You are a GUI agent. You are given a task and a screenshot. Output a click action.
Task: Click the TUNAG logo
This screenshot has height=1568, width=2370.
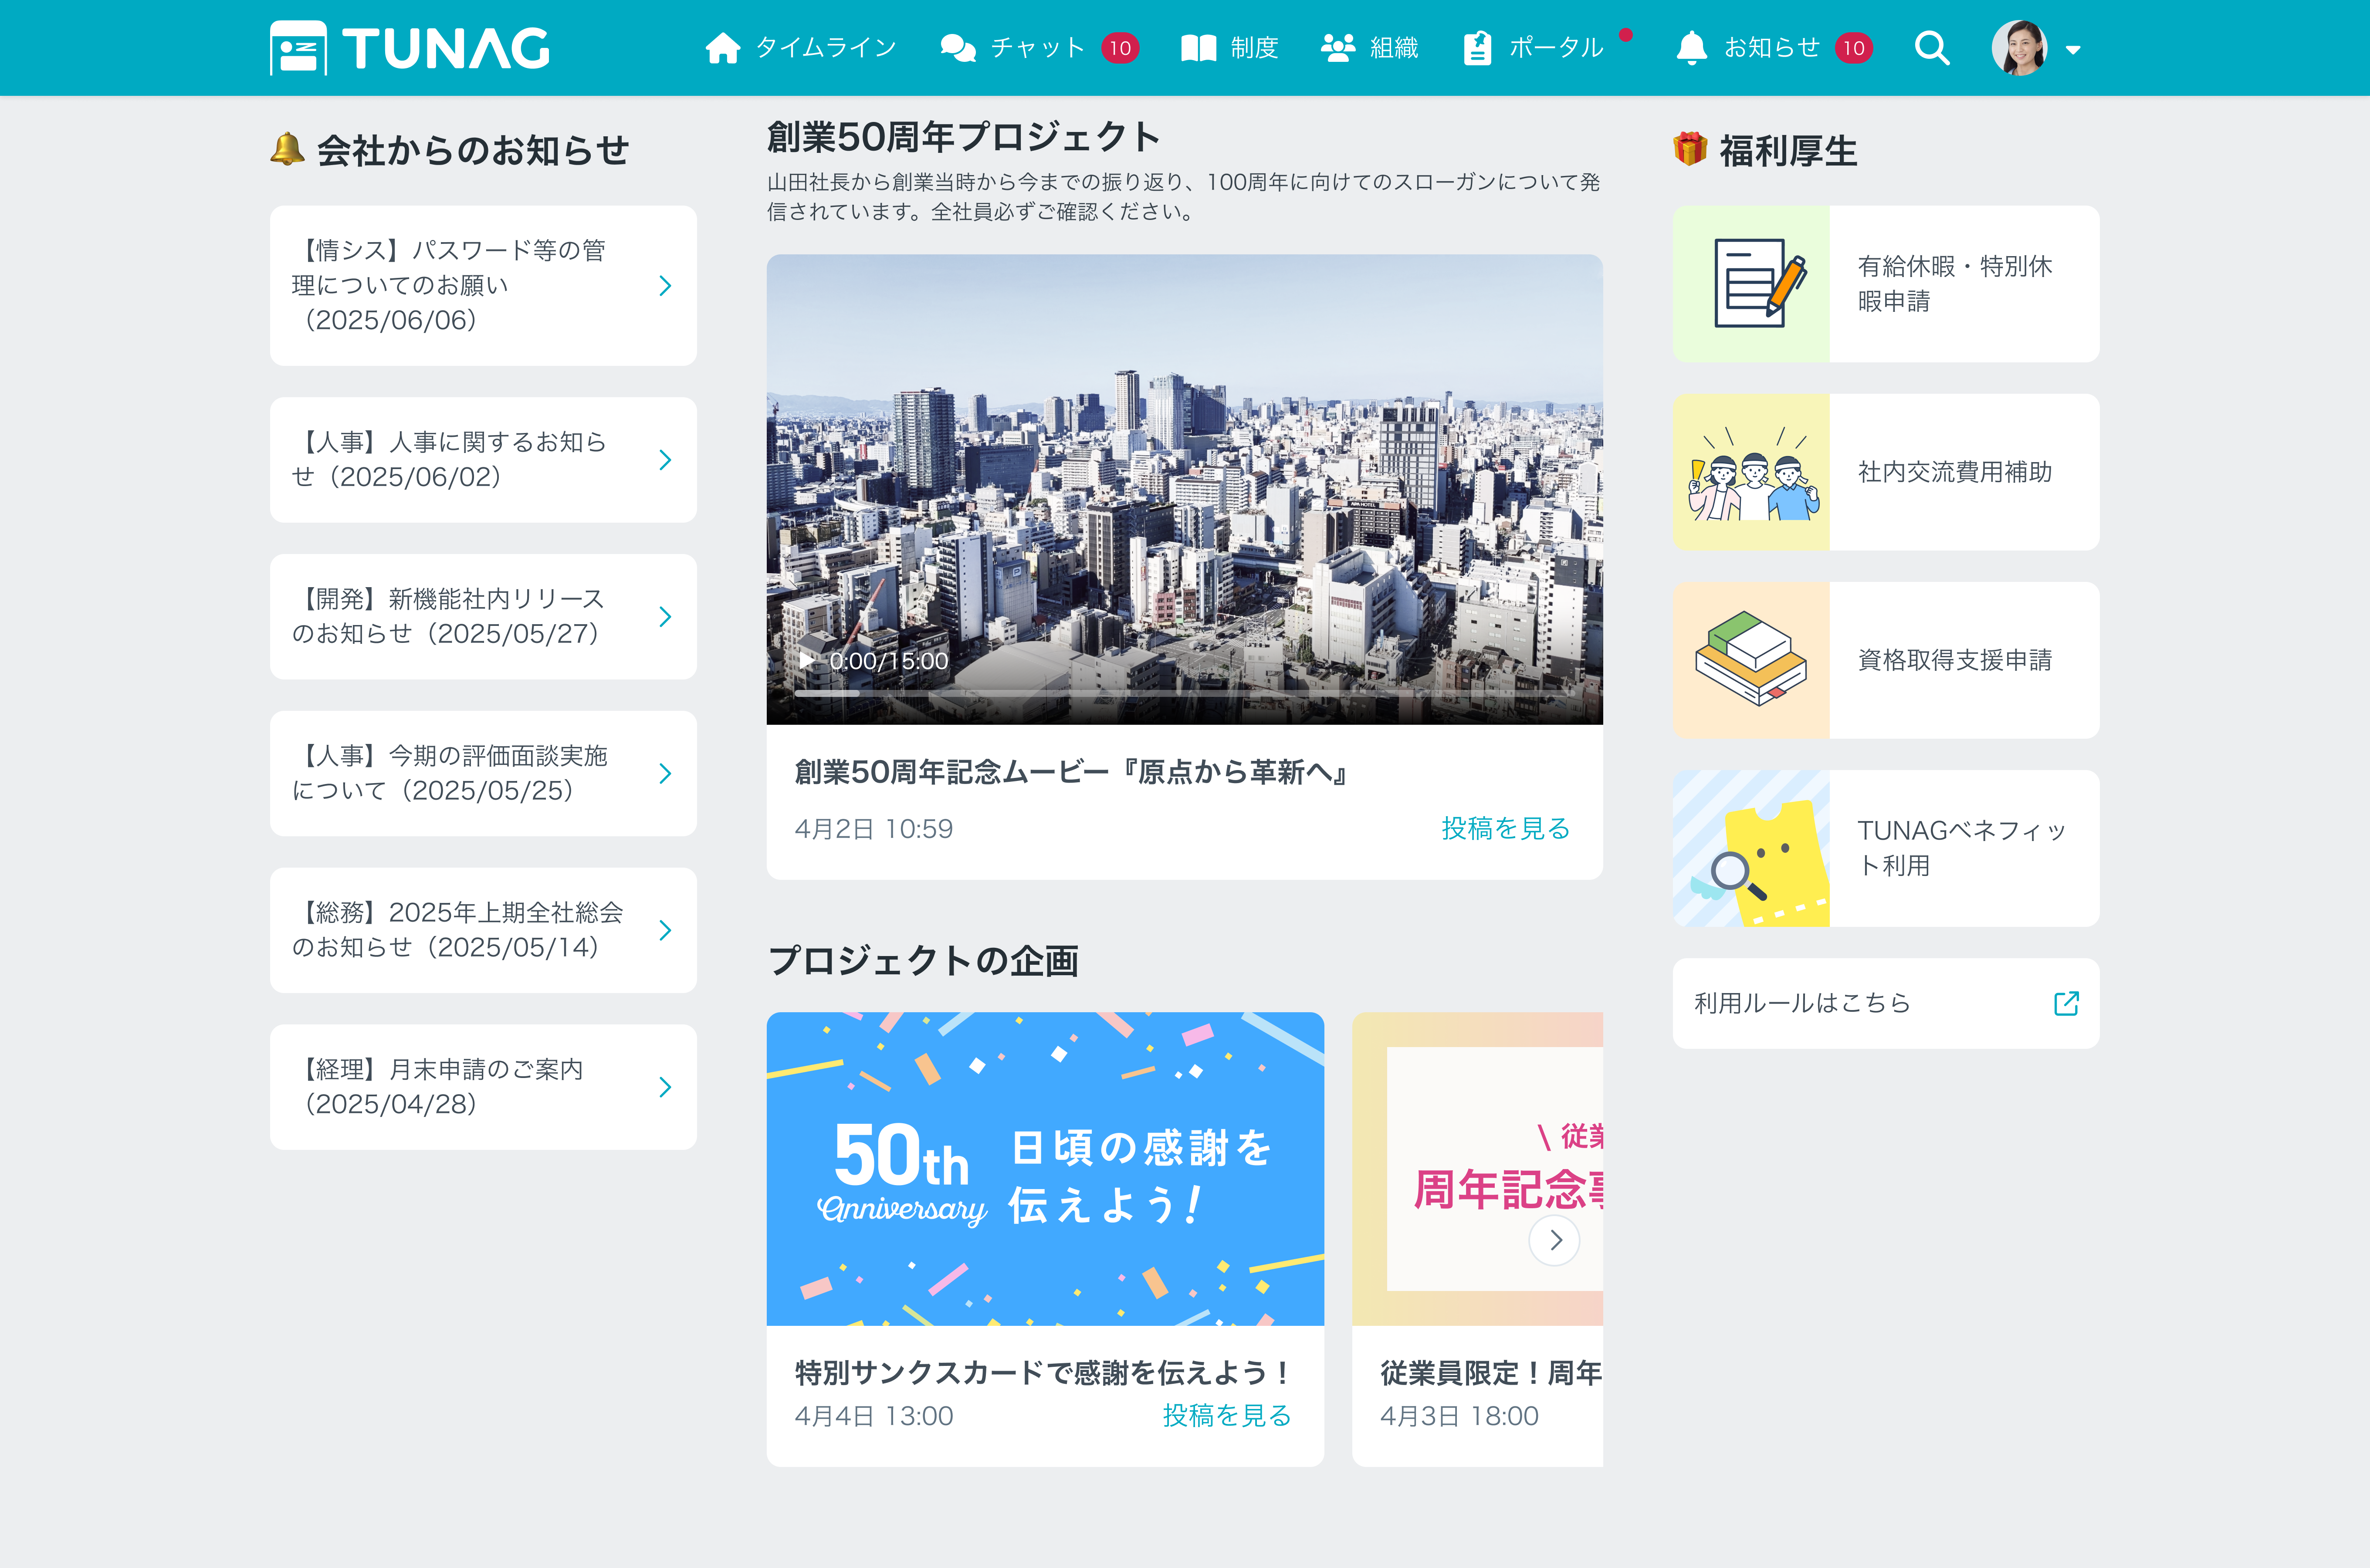(x=410, y=48)
